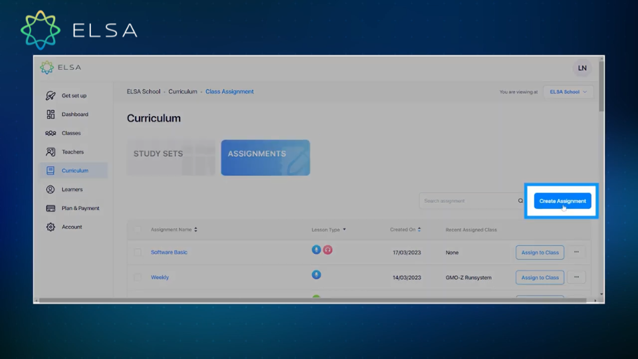Click the 17/03/2023 created date
The height and width of the screenshot is (359, 638).
(407, 253)
